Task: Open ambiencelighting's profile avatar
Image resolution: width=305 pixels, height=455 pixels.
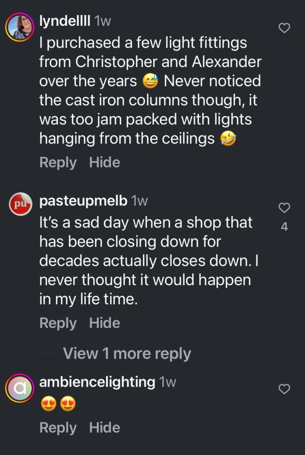Action: [20, 388]
